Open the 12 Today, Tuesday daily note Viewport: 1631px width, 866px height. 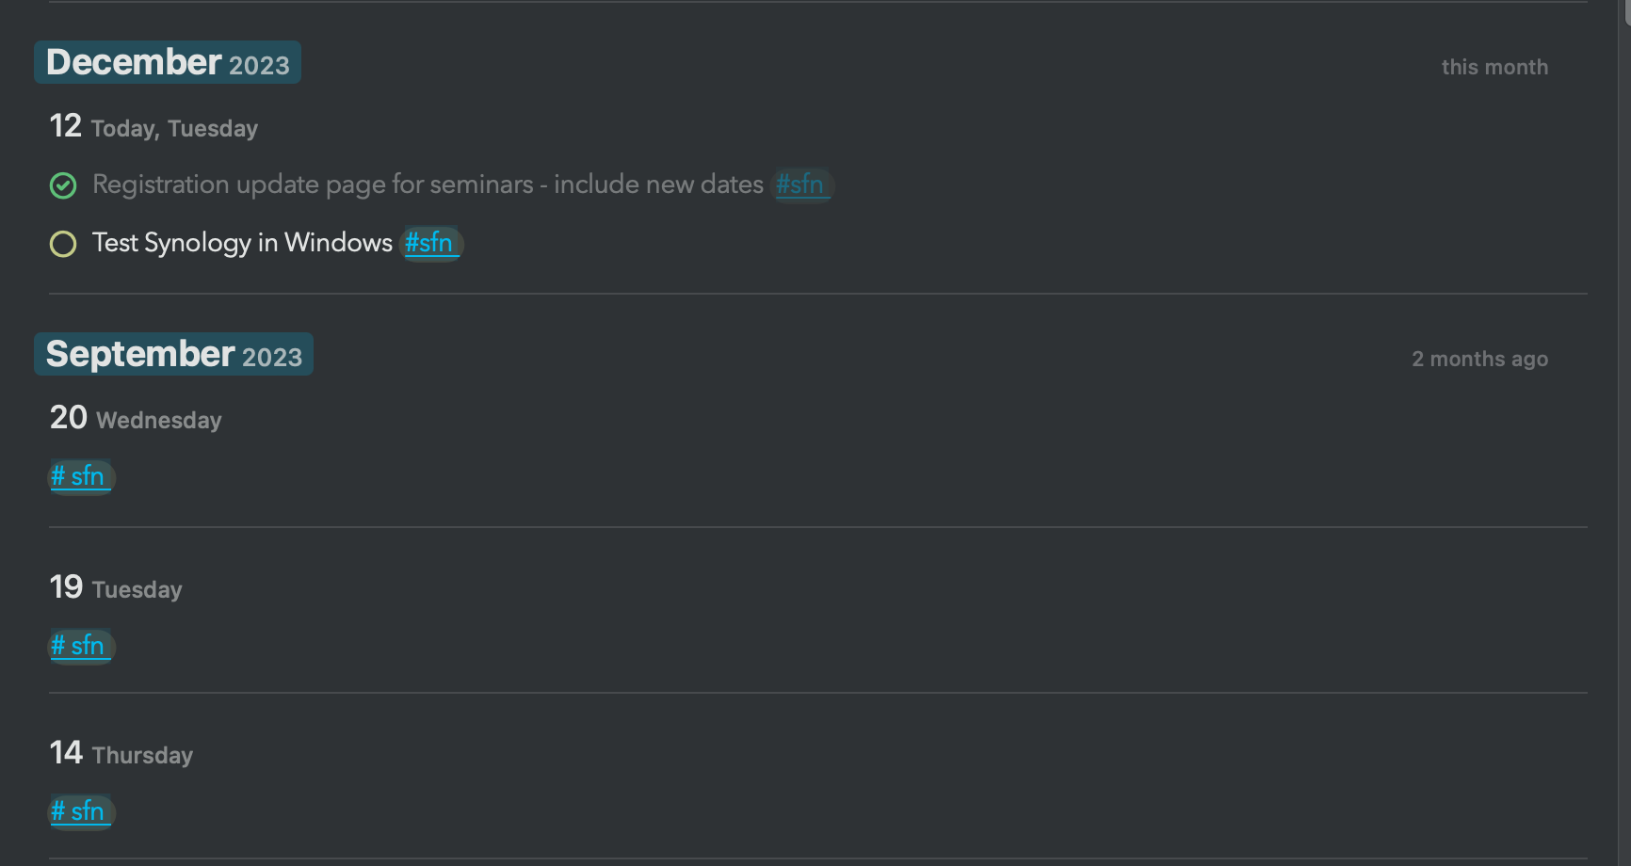[x=153, y=126]
